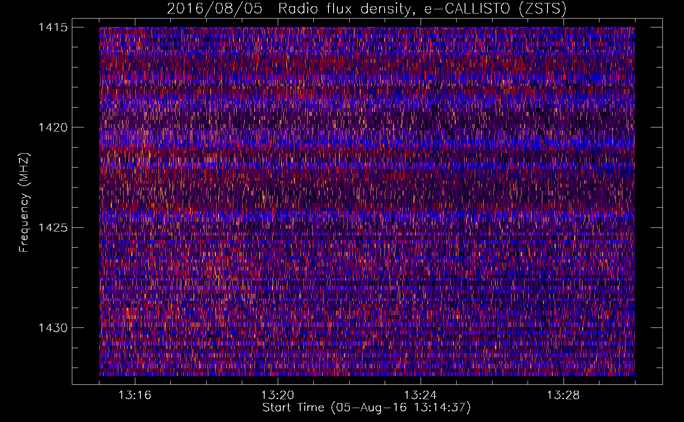This screenshot has height=422, width=684.
Task: Select the 1430 frequency tick label
Action: point(53,328)
